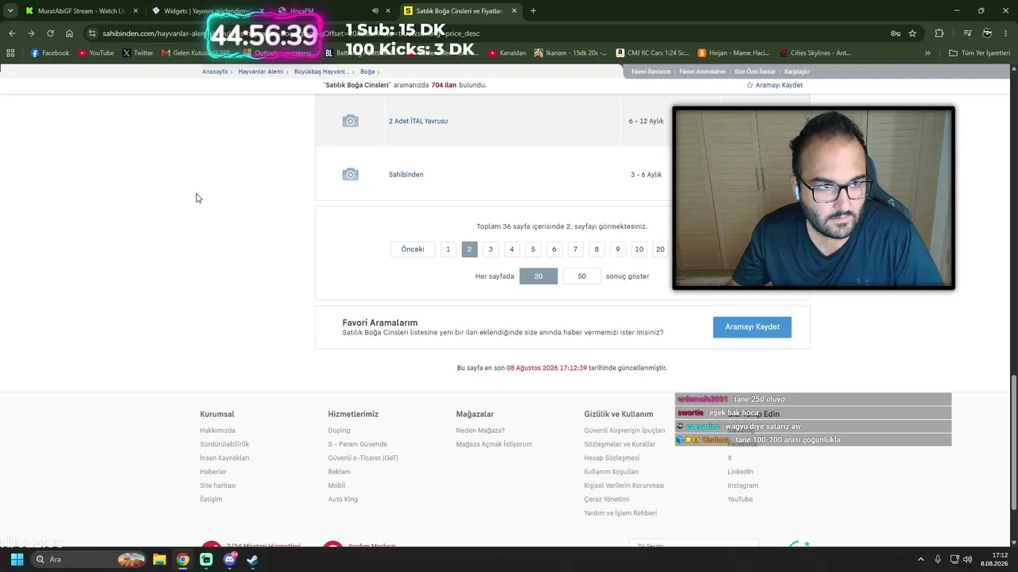Image resolution: width=1018 pixels, height=572 pixels.
Task: Switch to the Widgets tab
Action: coord(207,11)
